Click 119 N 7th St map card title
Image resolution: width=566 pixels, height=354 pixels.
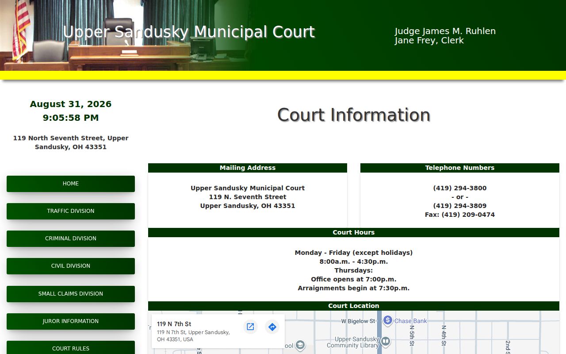[x=174, y=324]
